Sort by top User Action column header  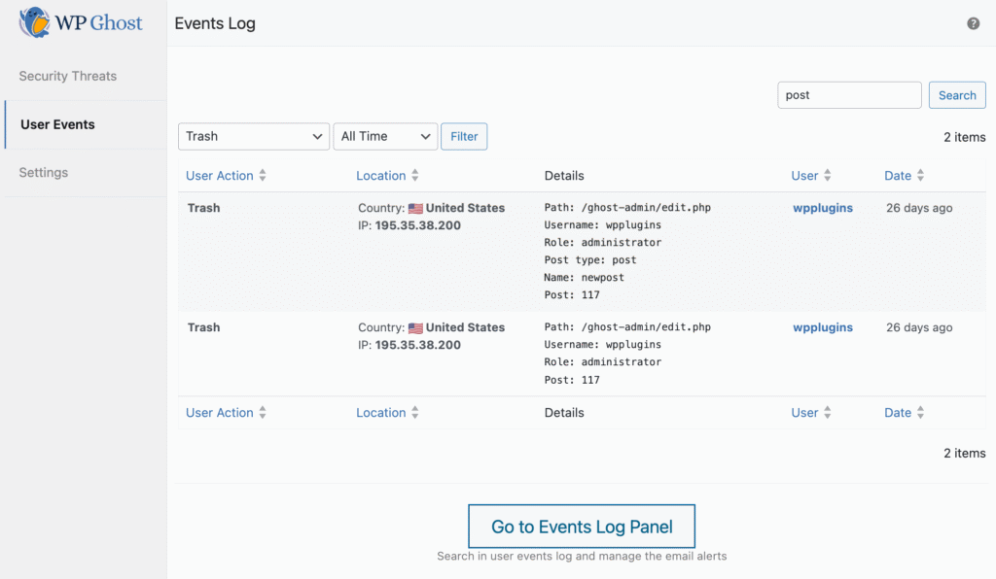point(219,176)
